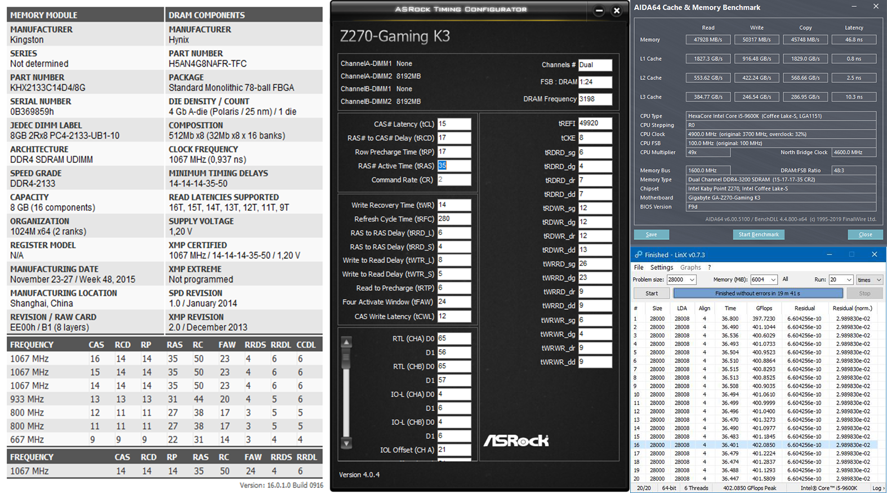Click '6 Threads' in LinX status bar
887x493 pixels.
696,488
